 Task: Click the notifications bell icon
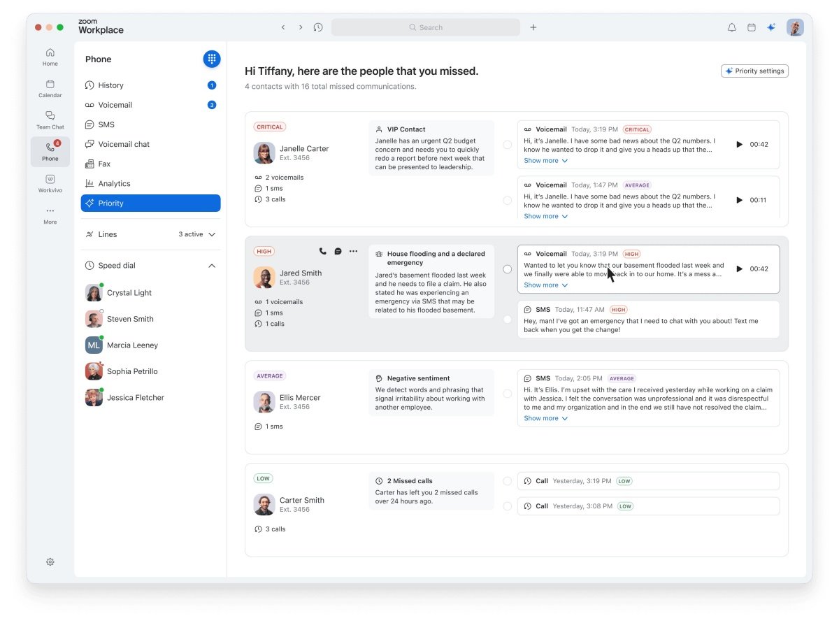click(x=732, y=27)
